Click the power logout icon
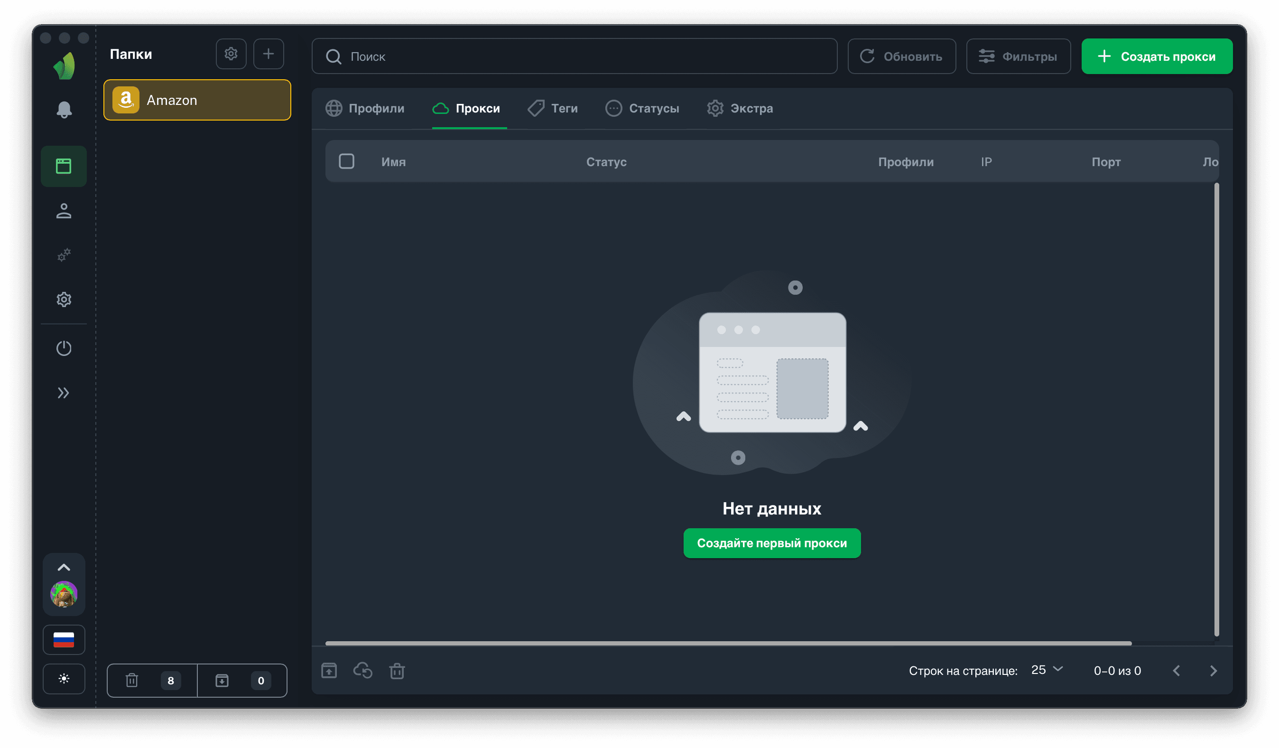Image resolution: width=1279 pixels, height=748 pixels. (x=64, y=348)
